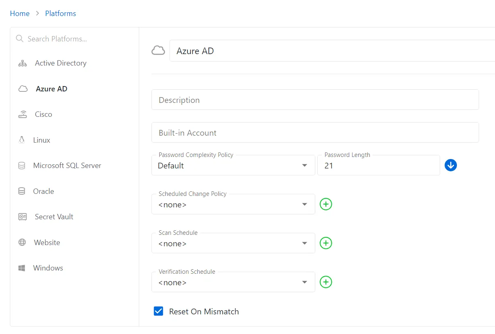Uncheck Reset On Mismatch
Viewport: 495px width, 334px height.
[x=158, y=311]
